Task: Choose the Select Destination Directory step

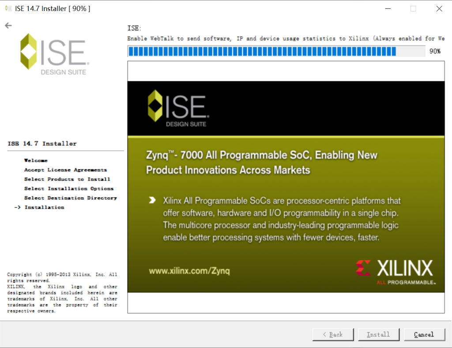Action: click(71, 198)
